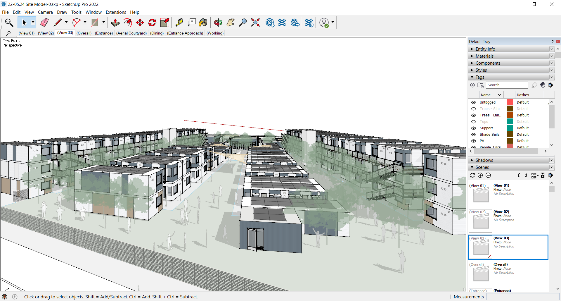Open the Rectangle tool dropdown arrow

(103, 22)
